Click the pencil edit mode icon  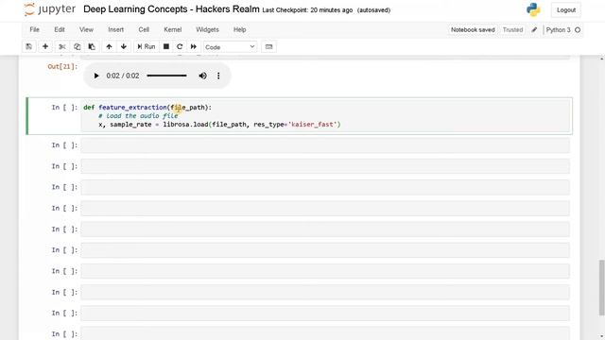534,29
